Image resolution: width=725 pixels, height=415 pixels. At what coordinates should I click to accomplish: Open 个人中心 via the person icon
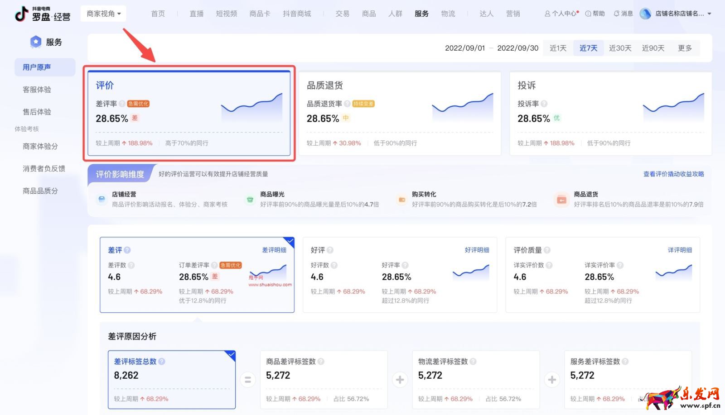point(547,14)
